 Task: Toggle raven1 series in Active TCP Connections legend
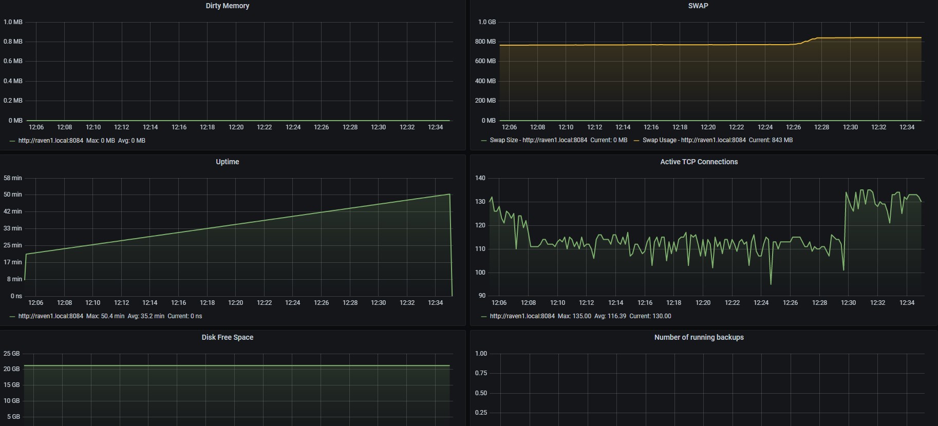522,316
